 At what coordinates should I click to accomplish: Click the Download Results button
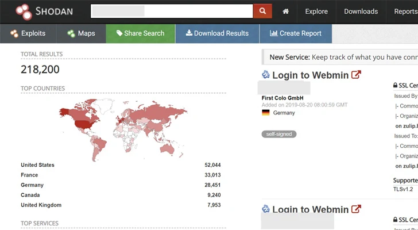[217, 33]
